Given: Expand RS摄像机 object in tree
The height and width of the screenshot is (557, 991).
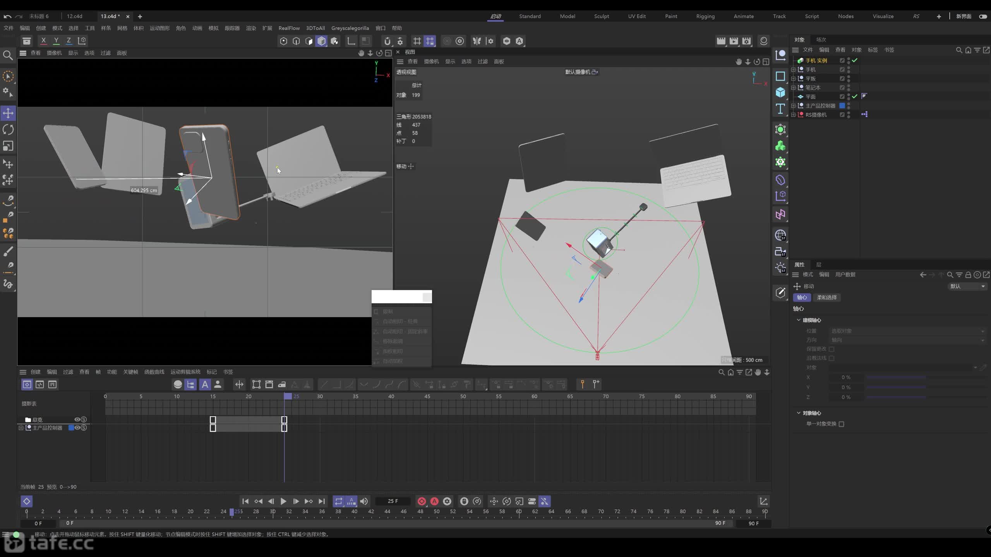Looking at the screenshot, I should tap(793, 115).
